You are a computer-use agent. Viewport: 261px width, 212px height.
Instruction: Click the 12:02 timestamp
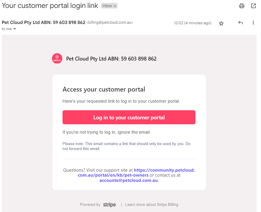click(193, 23)
